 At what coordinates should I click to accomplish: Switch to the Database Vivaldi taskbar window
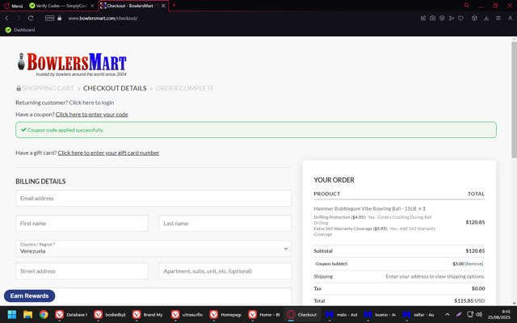tap(71, 314)
